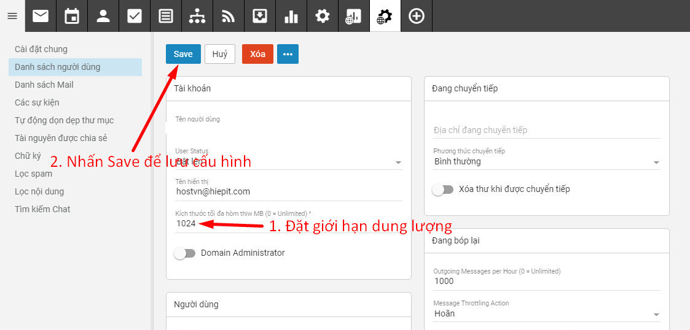The image size is (690, 330).
Task: Open Lọc spam in sidebar
Action: [x=33, y=174]
